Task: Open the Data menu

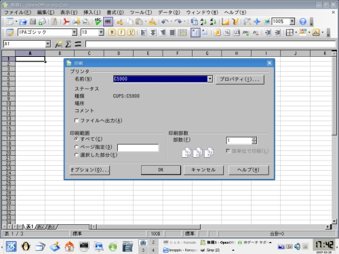Action: [169, 12]
